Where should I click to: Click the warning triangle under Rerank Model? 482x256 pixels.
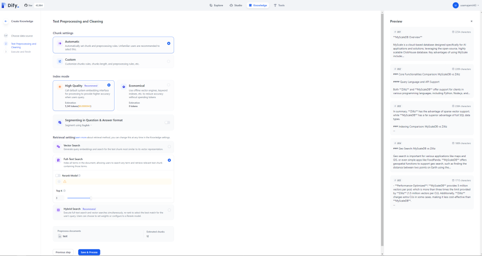65,182
